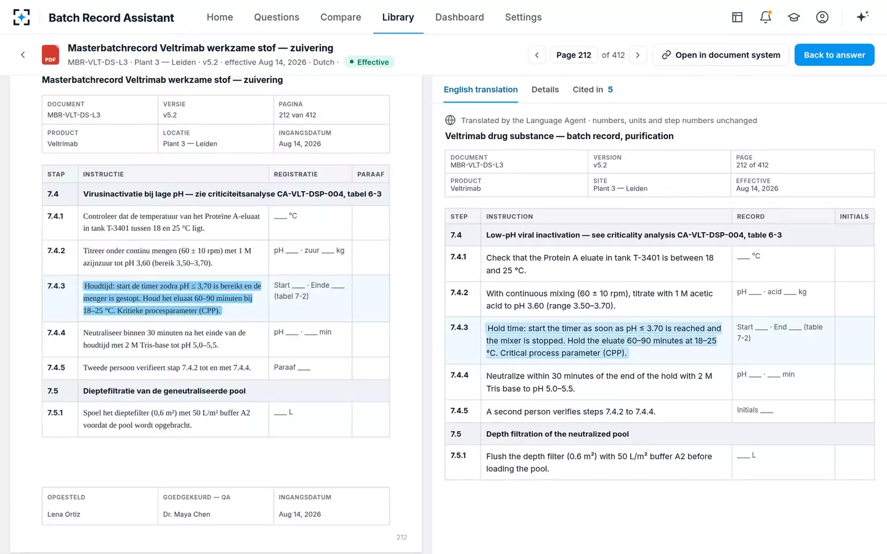
Task: Click Lena Ortiz author name
Action: pyautogui.click(x=64, y=514)
